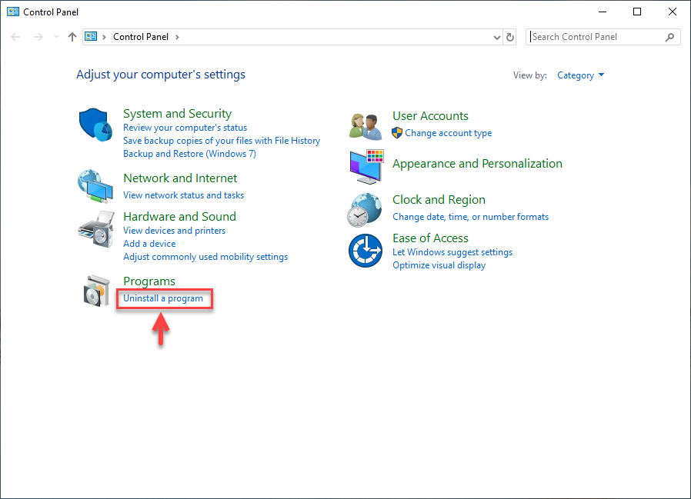The image size is (691, 499).
Task: Click the System and Security shield icon
Action: pyautogui.click(x=95, y=125)
